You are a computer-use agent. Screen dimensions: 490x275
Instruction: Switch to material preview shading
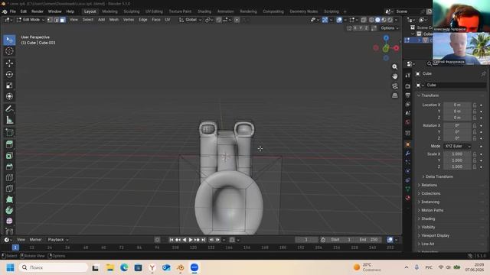(384, 20)
